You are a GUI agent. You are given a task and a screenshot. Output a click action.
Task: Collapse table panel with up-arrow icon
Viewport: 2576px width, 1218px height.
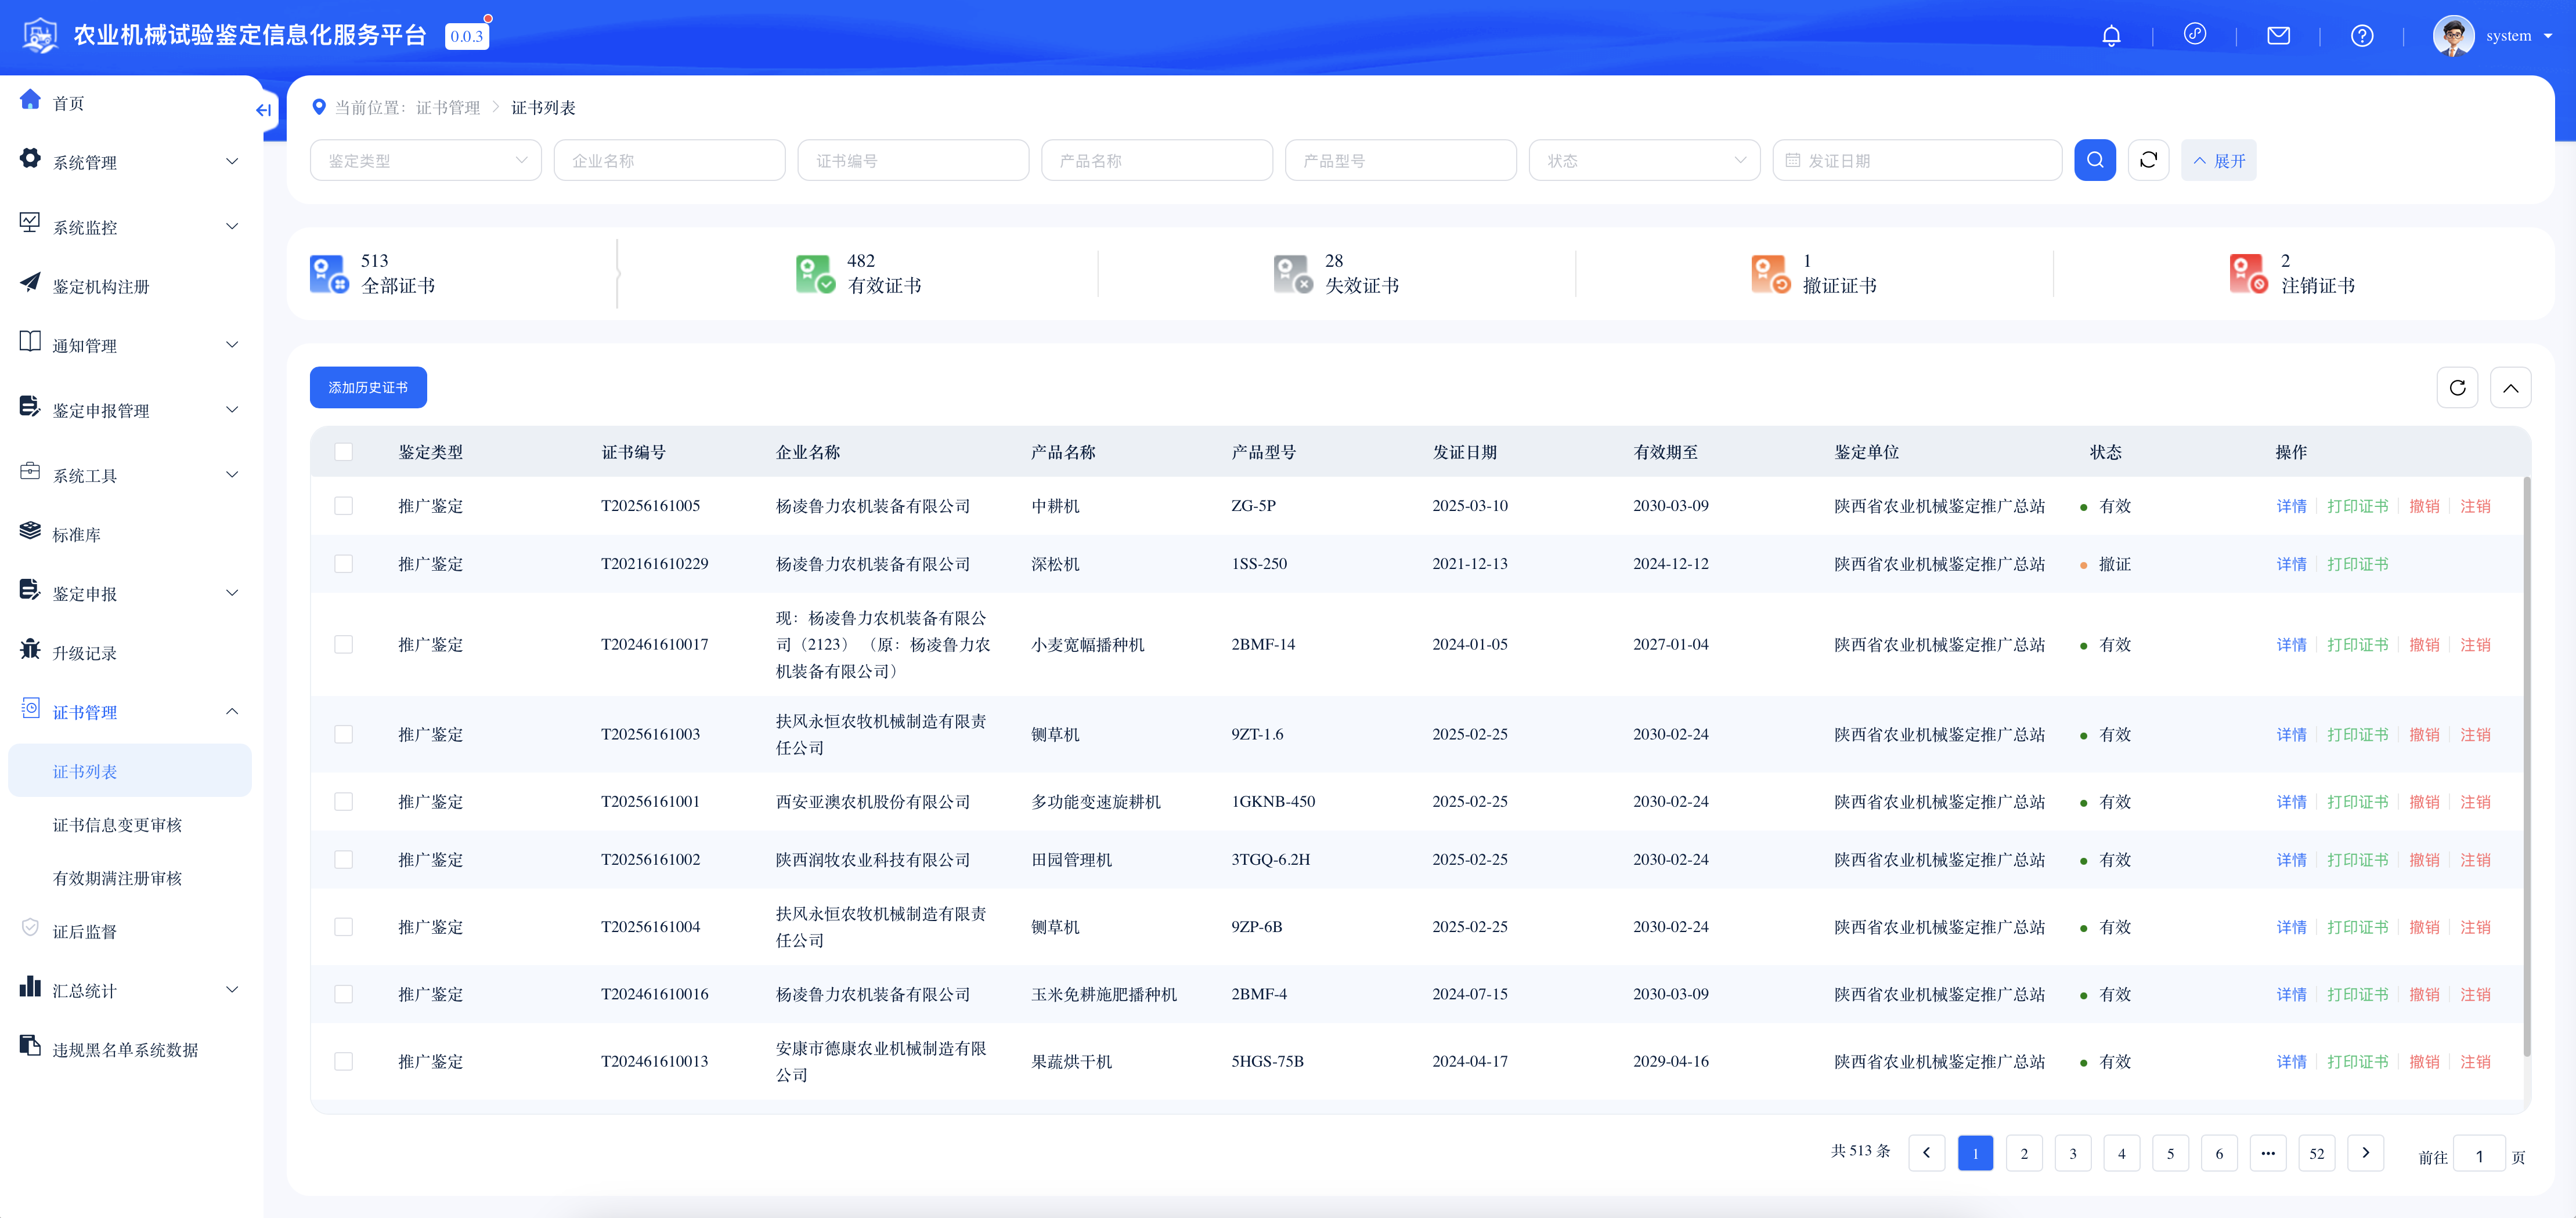coord(2510,387)
